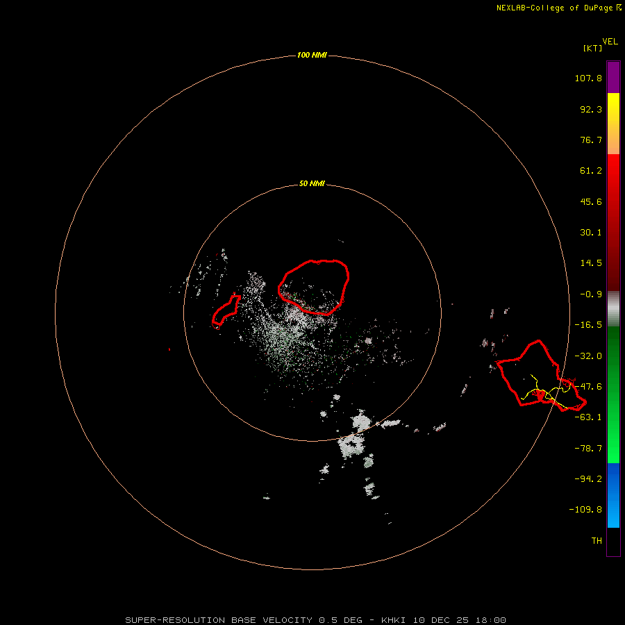This screenshot has width=625, height=625.
Task: Select the -78.7 scale value
Action: pos(588,449)
